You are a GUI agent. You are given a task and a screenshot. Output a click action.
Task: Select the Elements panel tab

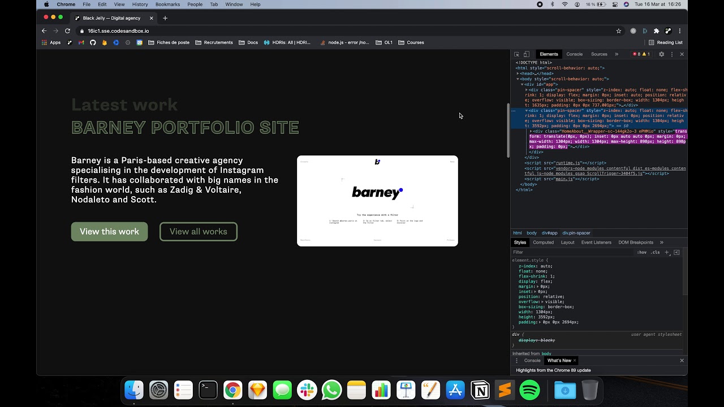(x=549, y=54)
